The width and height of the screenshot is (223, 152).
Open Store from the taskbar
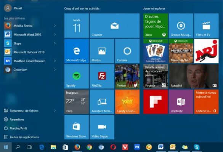(65, 147)
